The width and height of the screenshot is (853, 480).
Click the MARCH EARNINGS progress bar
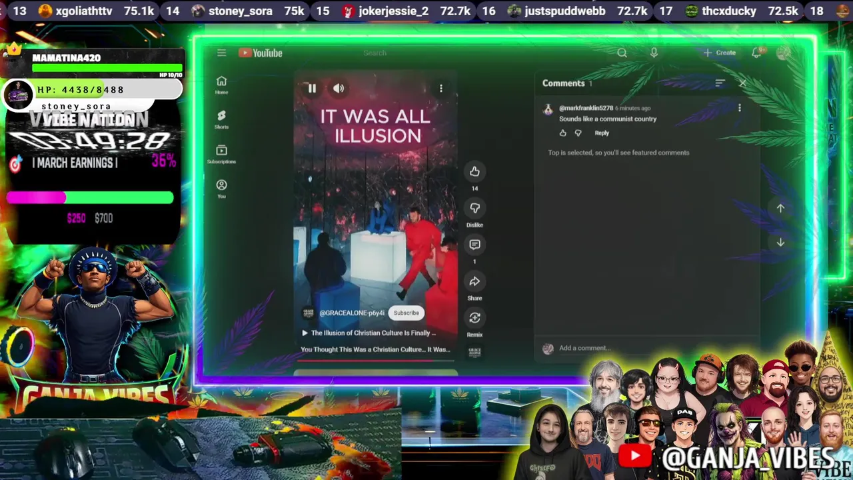[x=90, y=197]
